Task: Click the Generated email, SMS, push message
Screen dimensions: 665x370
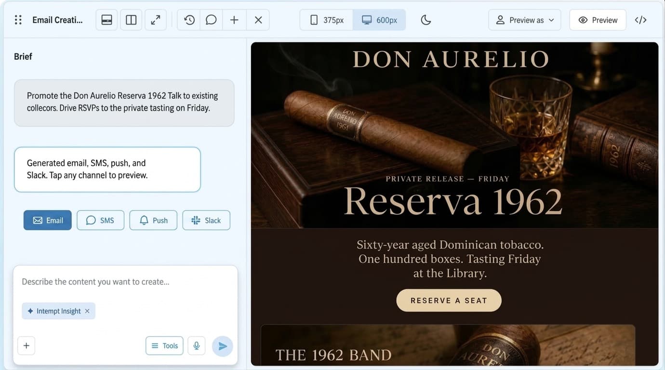Action: (107, 170)
